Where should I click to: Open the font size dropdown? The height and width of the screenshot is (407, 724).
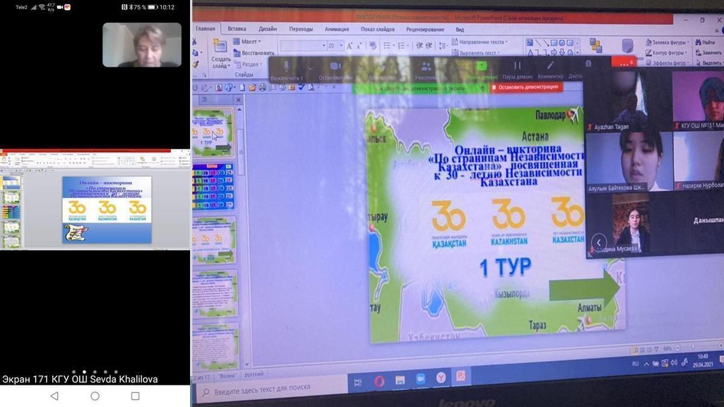[x=341, y=46]
